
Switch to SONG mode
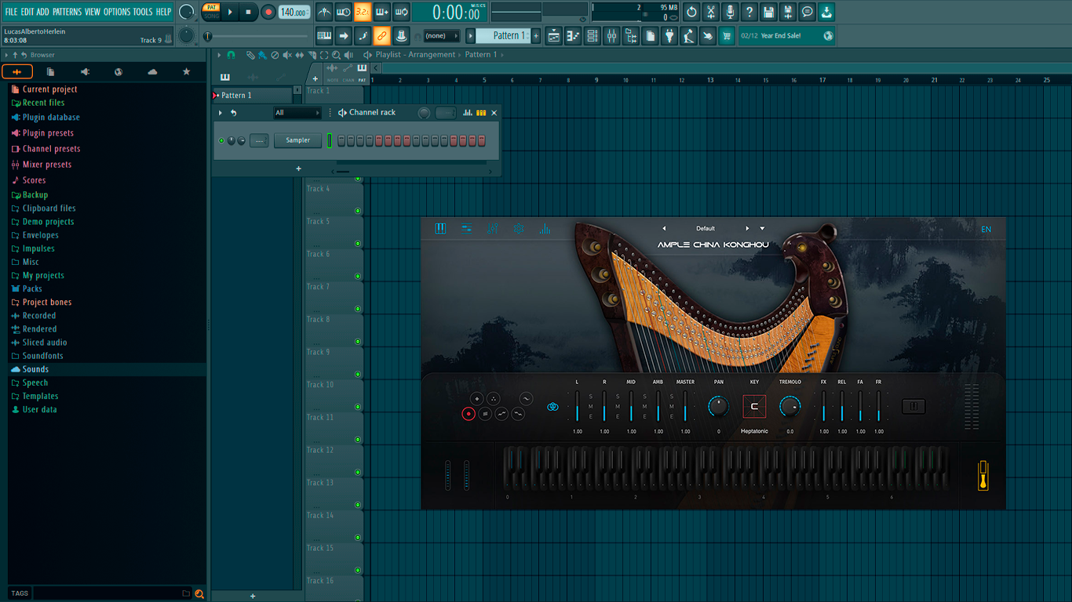pos(212,16)
